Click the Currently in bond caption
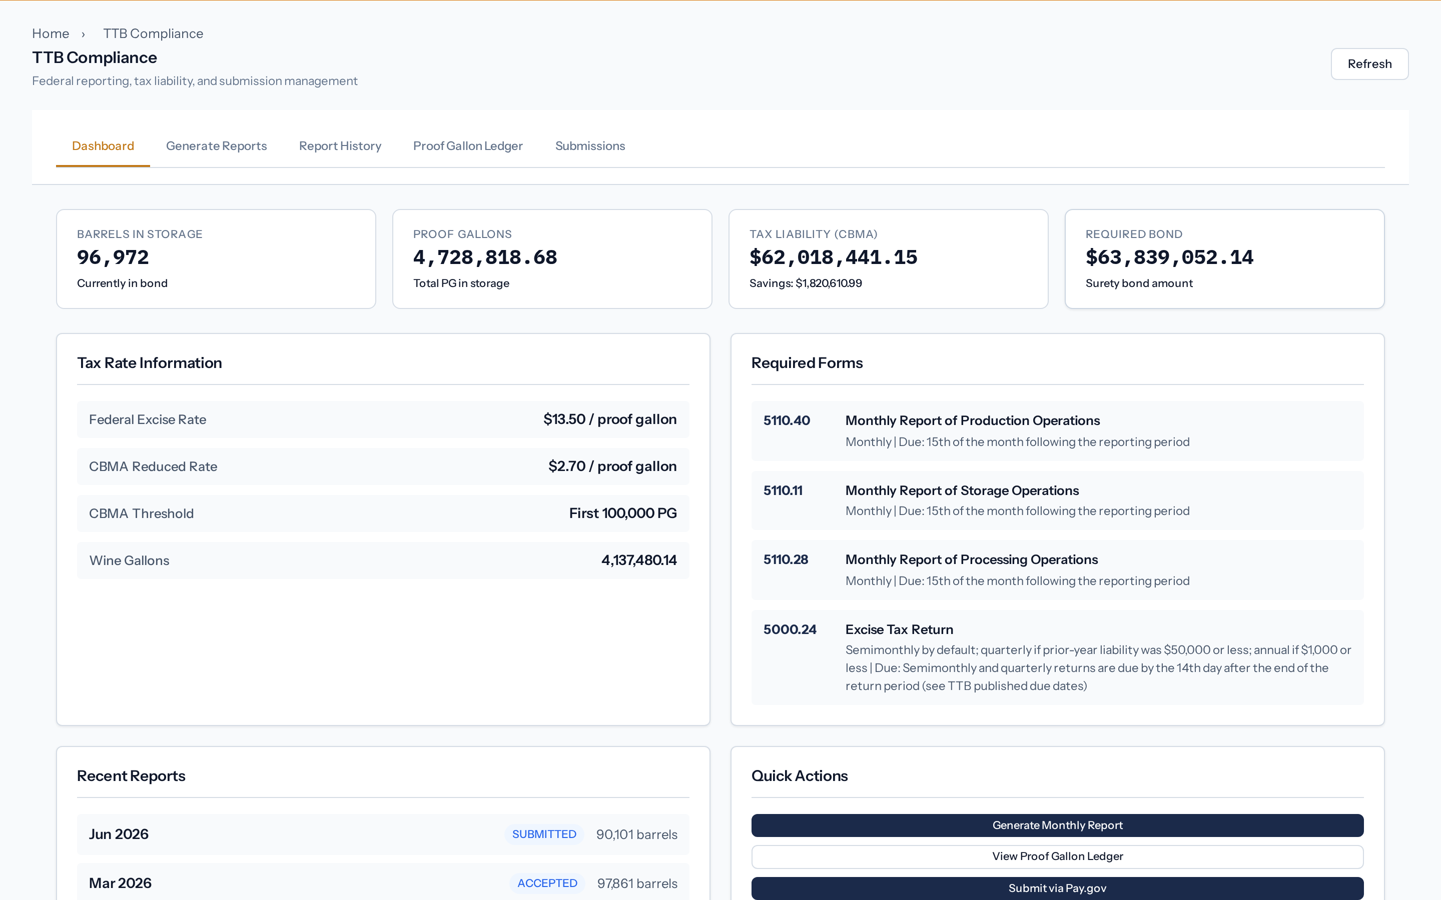This screenshot has height=900, width=1441. click(x=122, y=283)
